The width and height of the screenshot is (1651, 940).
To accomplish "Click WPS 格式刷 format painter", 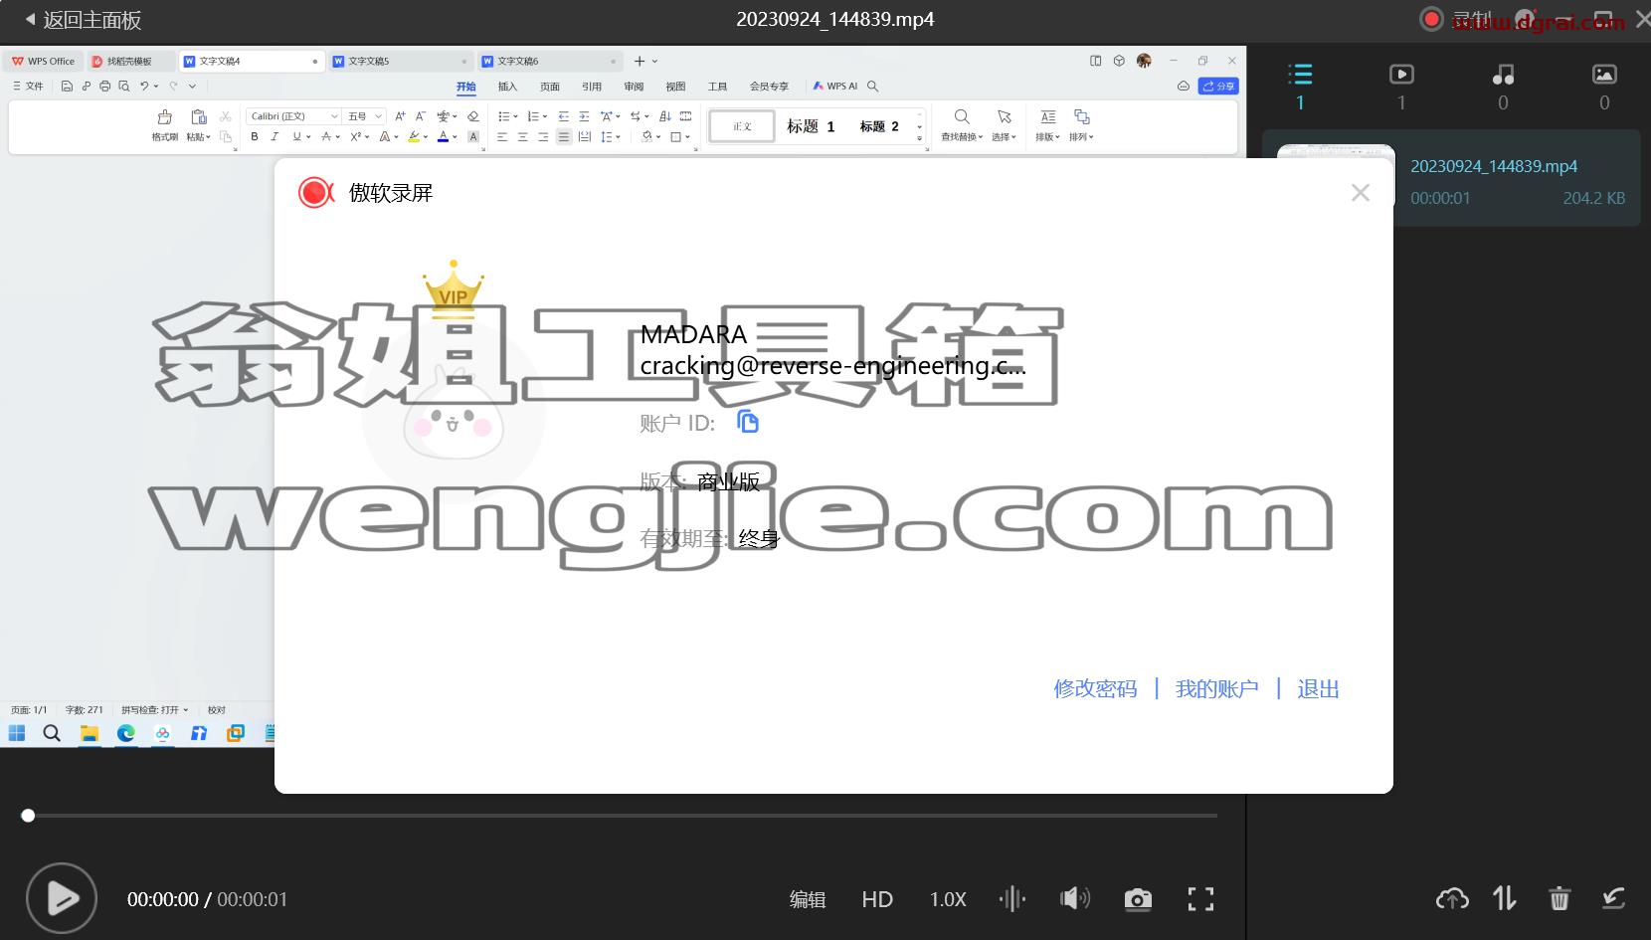I will coord(165,125).
